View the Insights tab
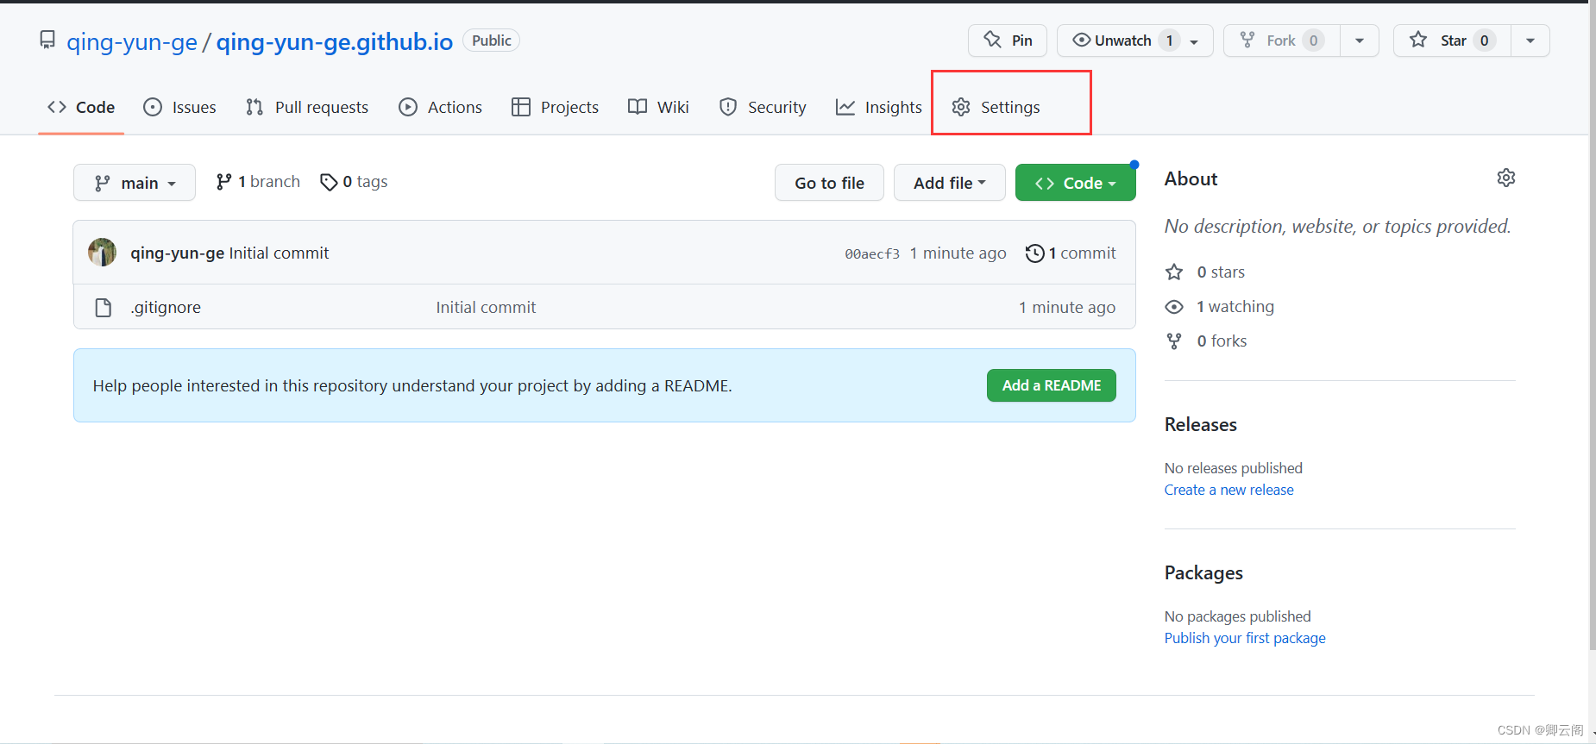This screenshot has width=1596, height=744. [879, 107]
